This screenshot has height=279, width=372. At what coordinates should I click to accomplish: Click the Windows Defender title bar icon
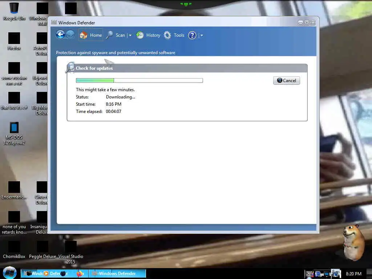pyautogui.click(x=54, y=23)
